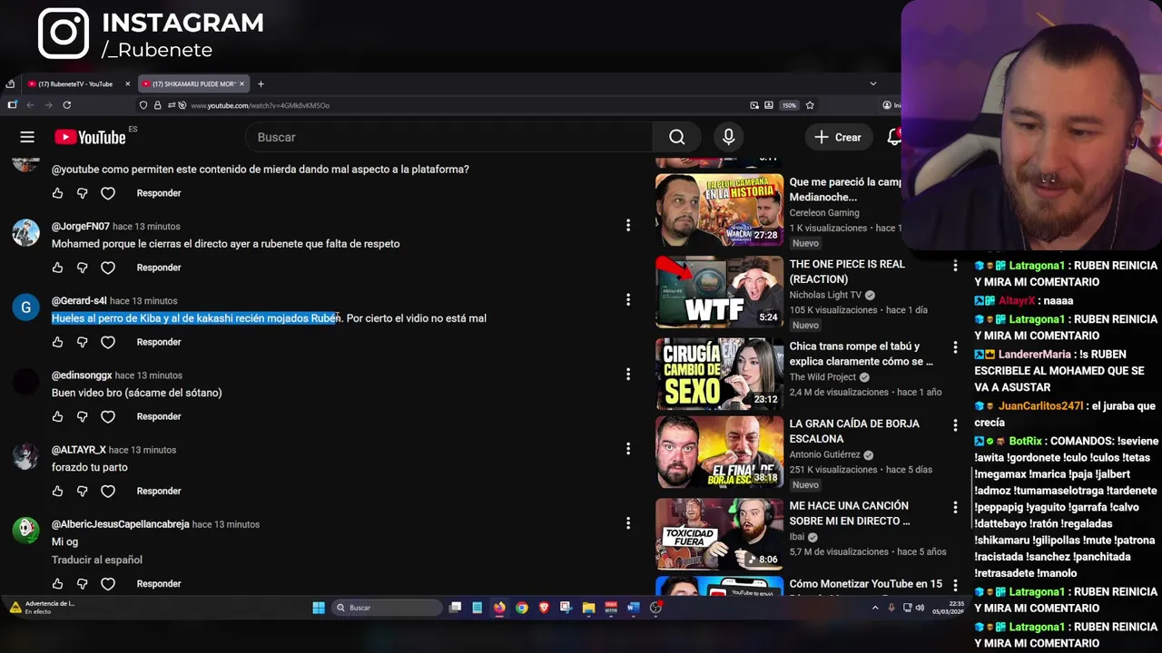Click the magnifier search button

coord(676,137)
